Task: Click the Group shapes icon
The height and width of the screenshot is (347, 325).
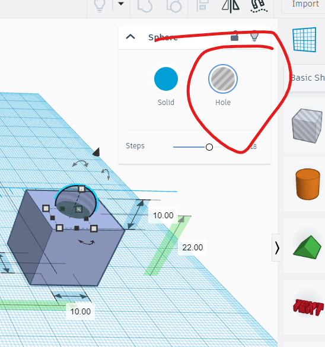Action: 145,5
